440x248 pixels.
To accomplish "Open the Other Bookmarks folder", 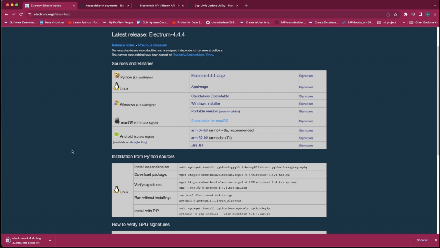I will pyautogui.click(x=423, y=22).
